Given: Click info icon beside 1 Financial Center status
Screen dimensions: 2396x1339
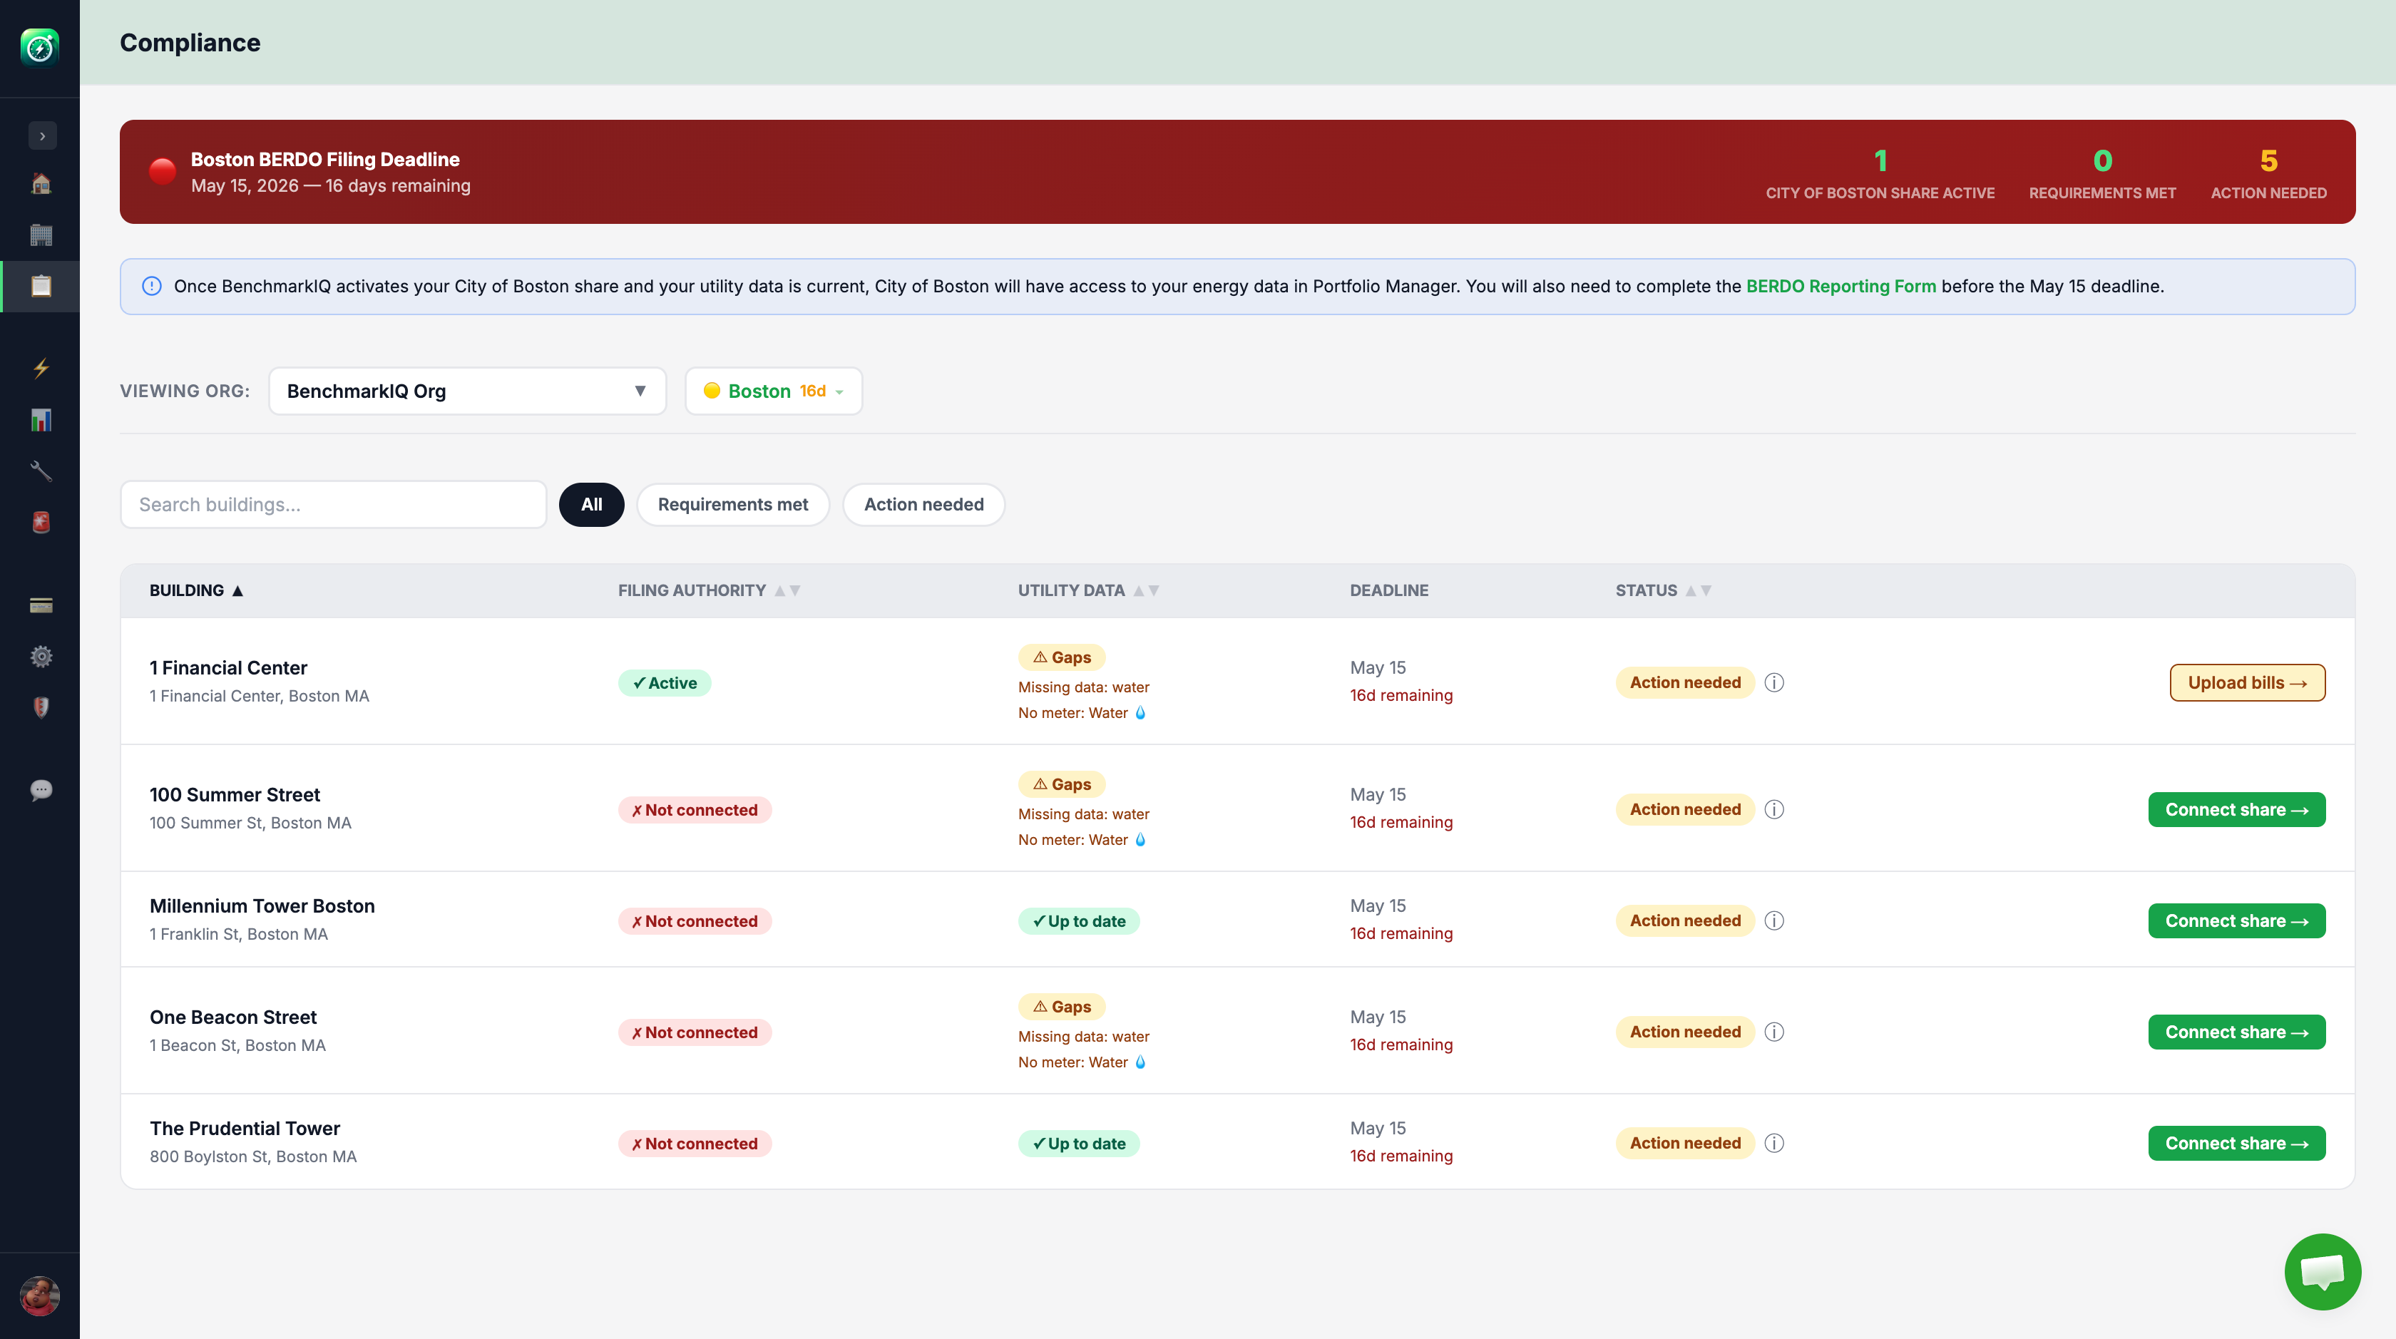Looking at the screenshot, I should pyautogui.click(x=1773, y=682).
